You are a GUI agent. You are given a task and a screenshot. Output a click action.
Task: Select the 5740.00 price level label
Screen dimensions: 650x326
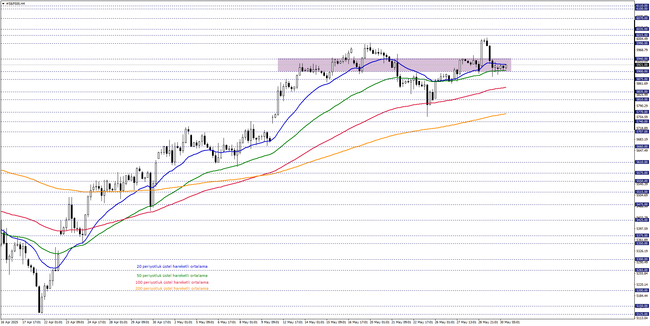click(642, 122)
